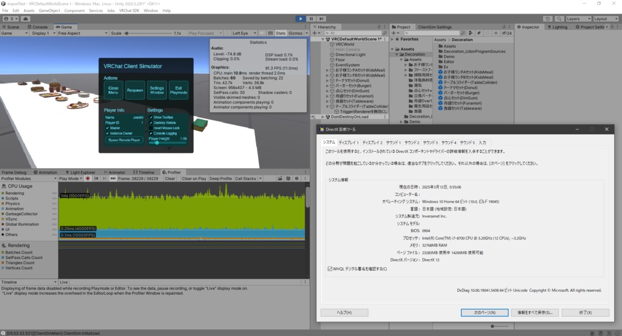Open the GameObject menu
Viewport: 622px width, 336px height.
[x=49, y=11]
